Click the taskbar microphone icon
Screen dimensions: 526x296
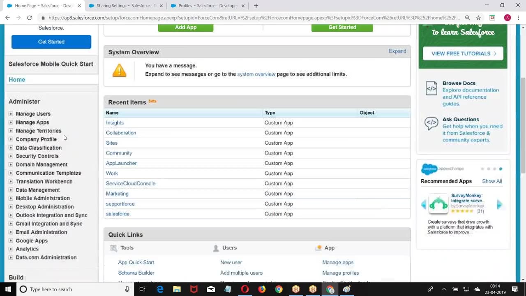tap(127, 289)
